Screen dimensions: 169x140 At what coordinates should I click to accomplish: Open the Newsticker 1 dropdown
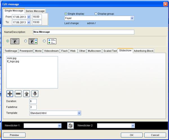tap(59, 126)
